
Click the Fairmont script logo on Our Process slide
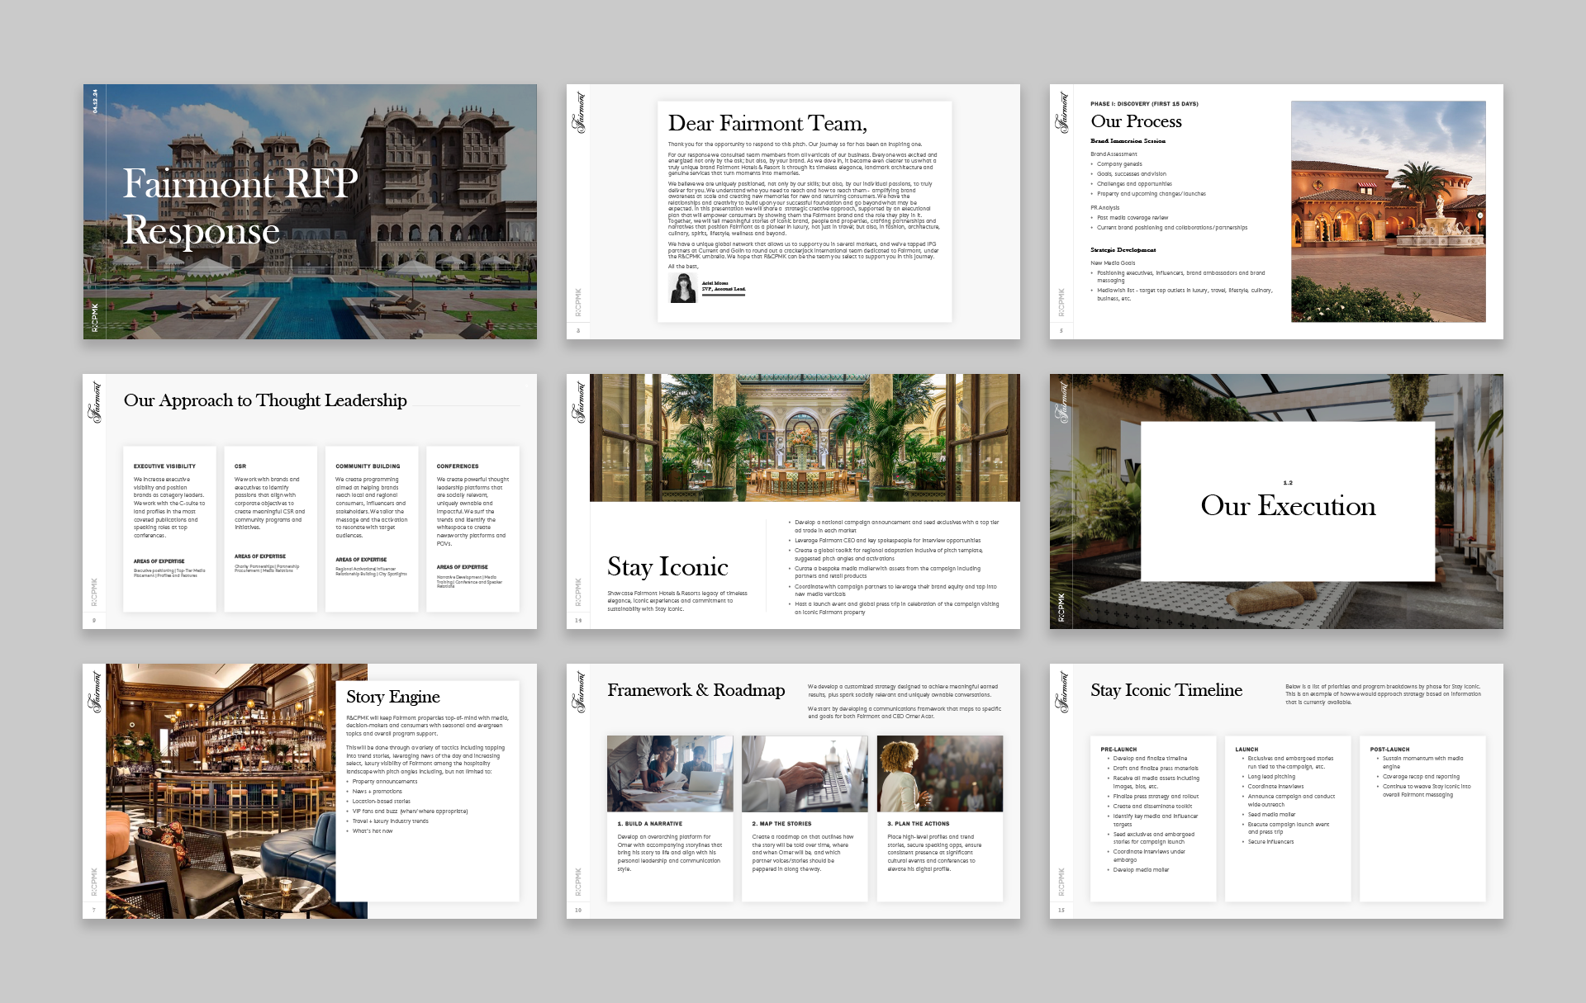(1062, 113)
